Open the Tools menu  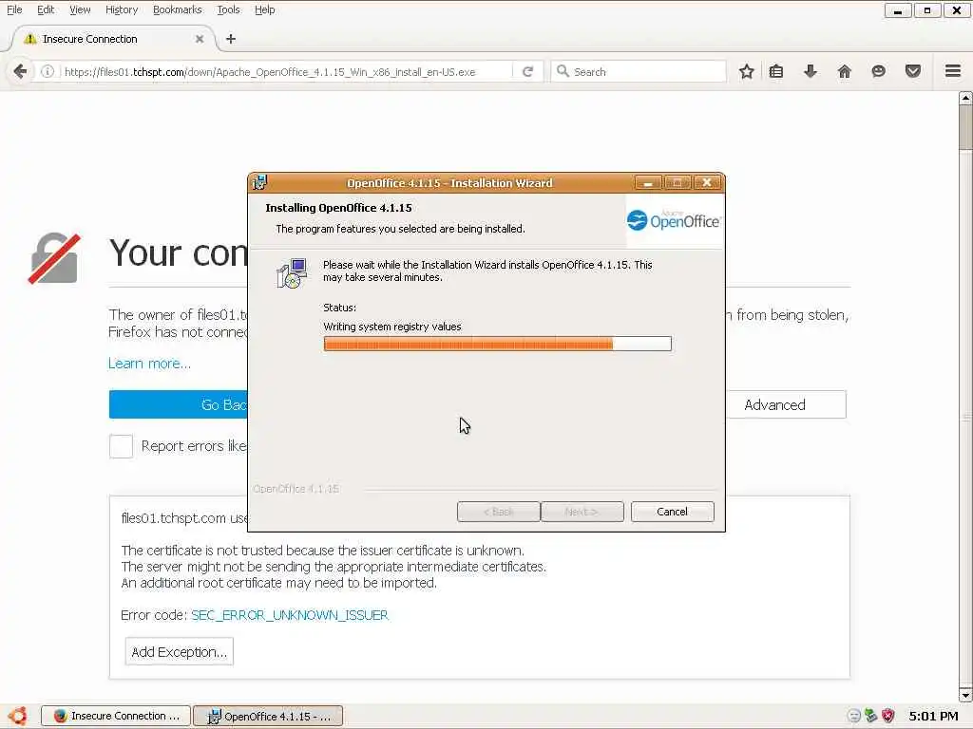[x=228, y=9]
